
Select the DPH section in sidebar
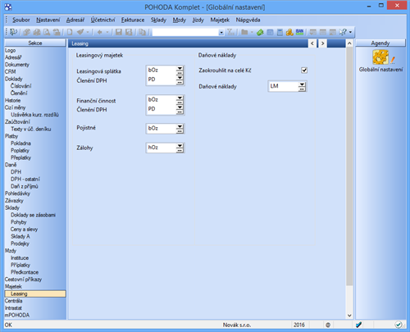16,172
